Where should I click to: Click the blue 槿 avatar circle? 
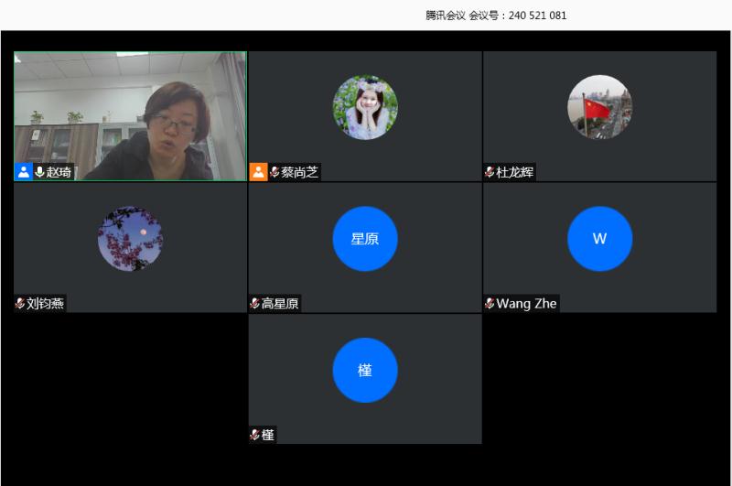coord(365,370)
